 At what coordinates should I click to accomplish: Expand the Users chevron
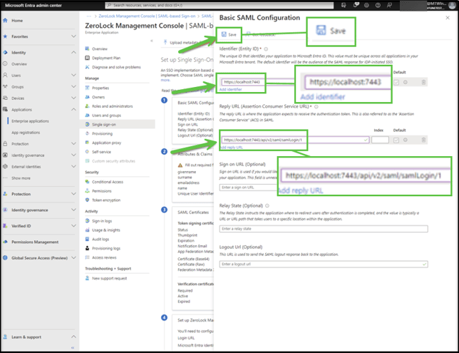73,76
